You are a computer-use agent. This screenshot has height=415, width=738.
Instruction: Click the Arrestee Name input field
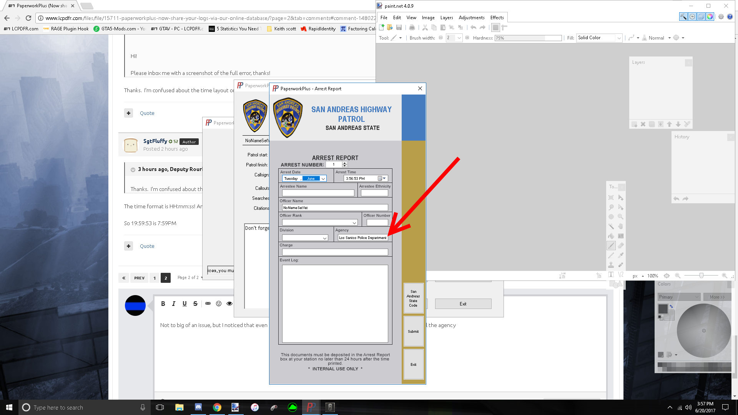pyautogui.click(x=318, y=193)
